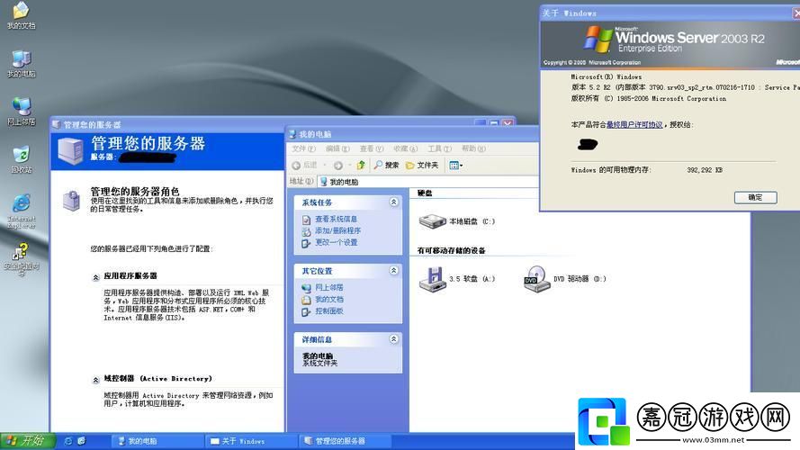The height and width of the screenshot is (450, 800).
Task: Switch to 关于 Windows taskbar button
Action: coord(252,441)
